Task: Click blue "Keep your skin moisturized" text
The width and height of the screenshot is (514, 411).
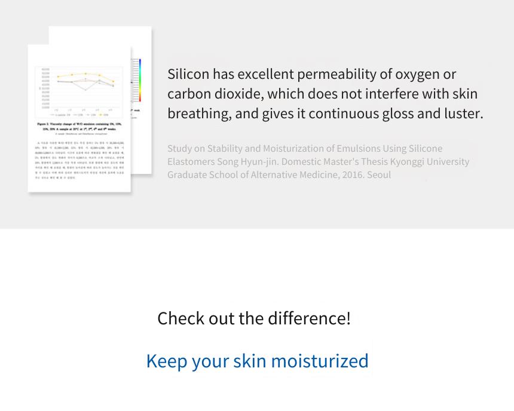Action: tap(258, 361)
